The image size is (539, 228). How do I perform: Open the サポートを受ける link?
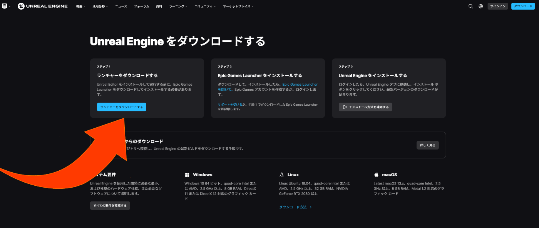[x=230, y=105]
